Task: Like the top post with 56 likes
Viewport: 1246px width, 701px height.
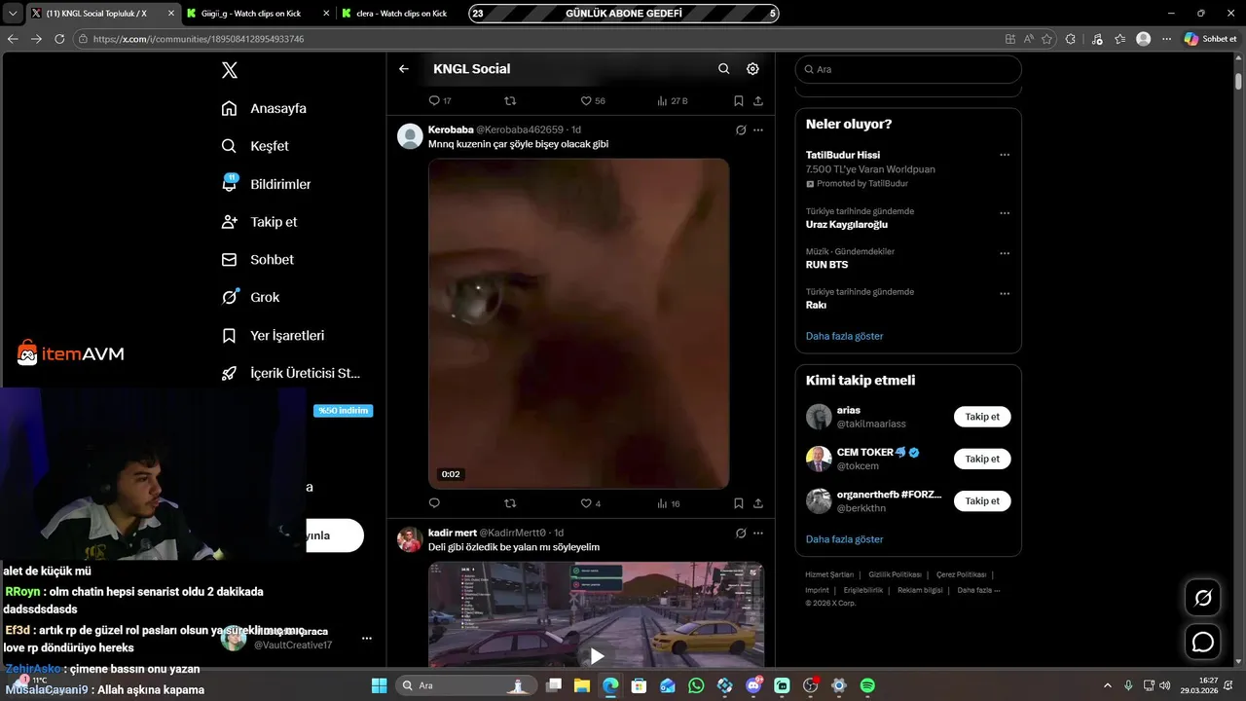Action: coord(593,100)
